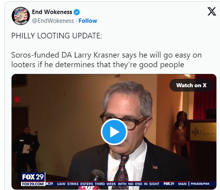Click the FOX 29 logo in video
This screenshot has width=220, height=190.
[33, 177]
